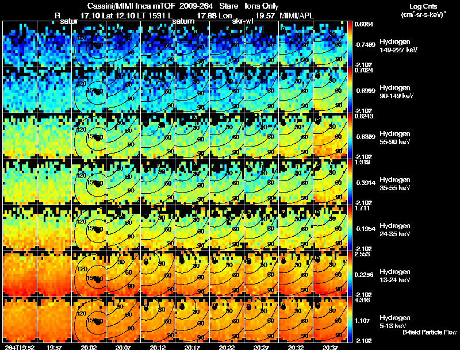Click the 20:02 time label
This screenshot has height=350, width=460.
click(89, 348)
